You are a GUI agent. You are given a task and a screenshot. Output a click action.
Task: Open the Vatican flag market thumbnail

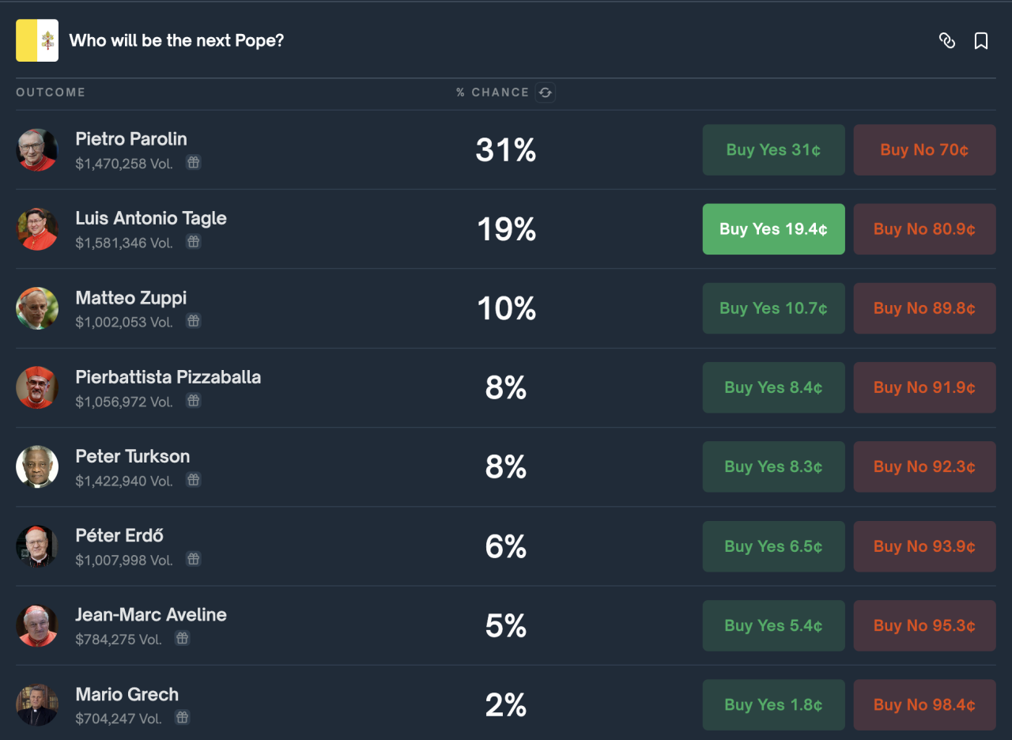37,40
